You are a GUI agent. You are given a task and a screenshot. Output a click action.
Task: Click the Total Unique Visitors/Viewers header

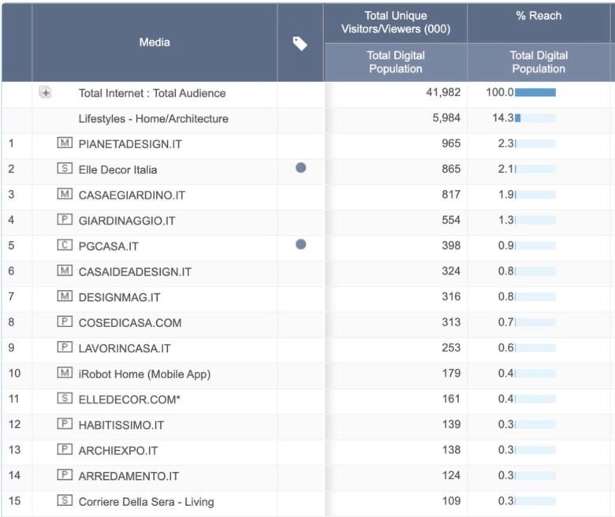[x=396, y=22]
